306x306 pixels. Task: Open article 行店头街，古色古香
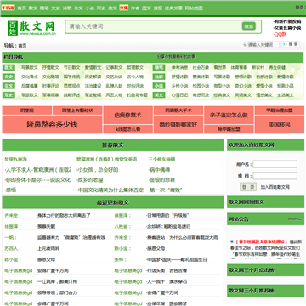pyautogui.click(x=167, y=270)
